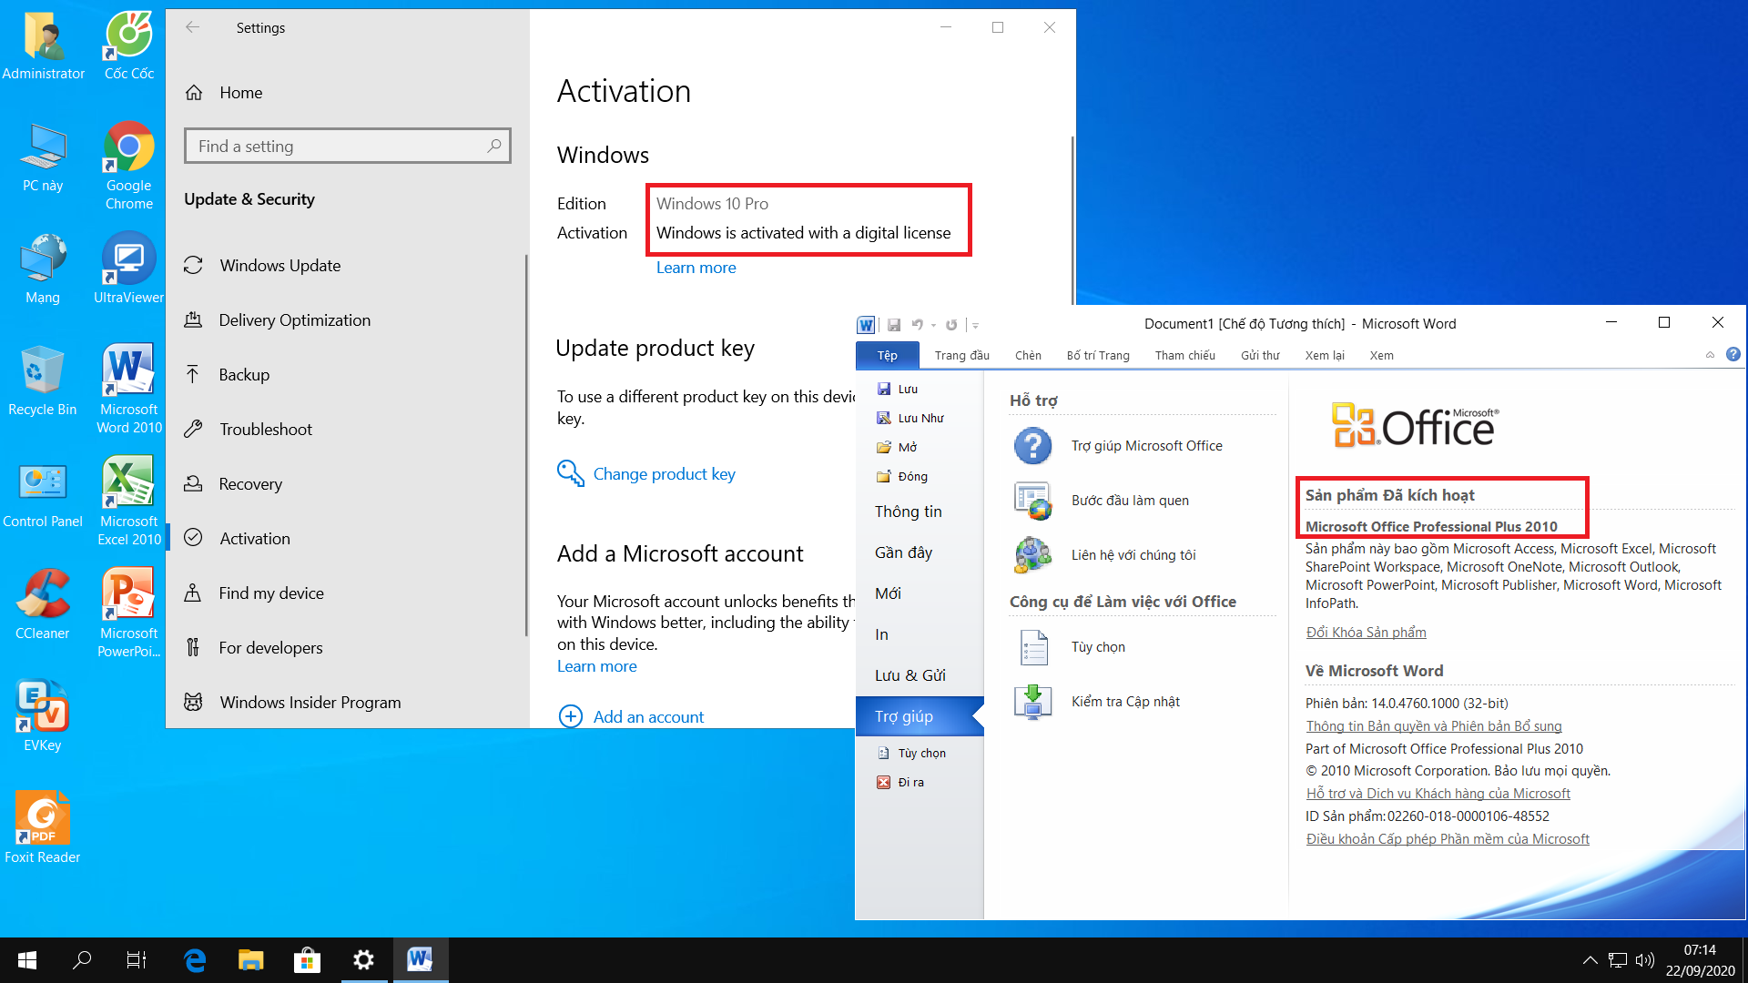The width and height of the screenshot is (1748, 983).
Task: Click Bước đầu làm quen button
Action: (x=1103, y=501)
